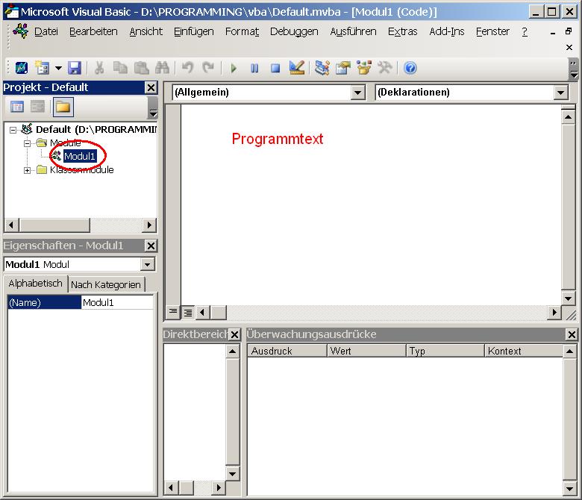Image resolution: width=582 pixels, height=500 pixels.
Task: Open the Object Browser icon
Action: 364,68
